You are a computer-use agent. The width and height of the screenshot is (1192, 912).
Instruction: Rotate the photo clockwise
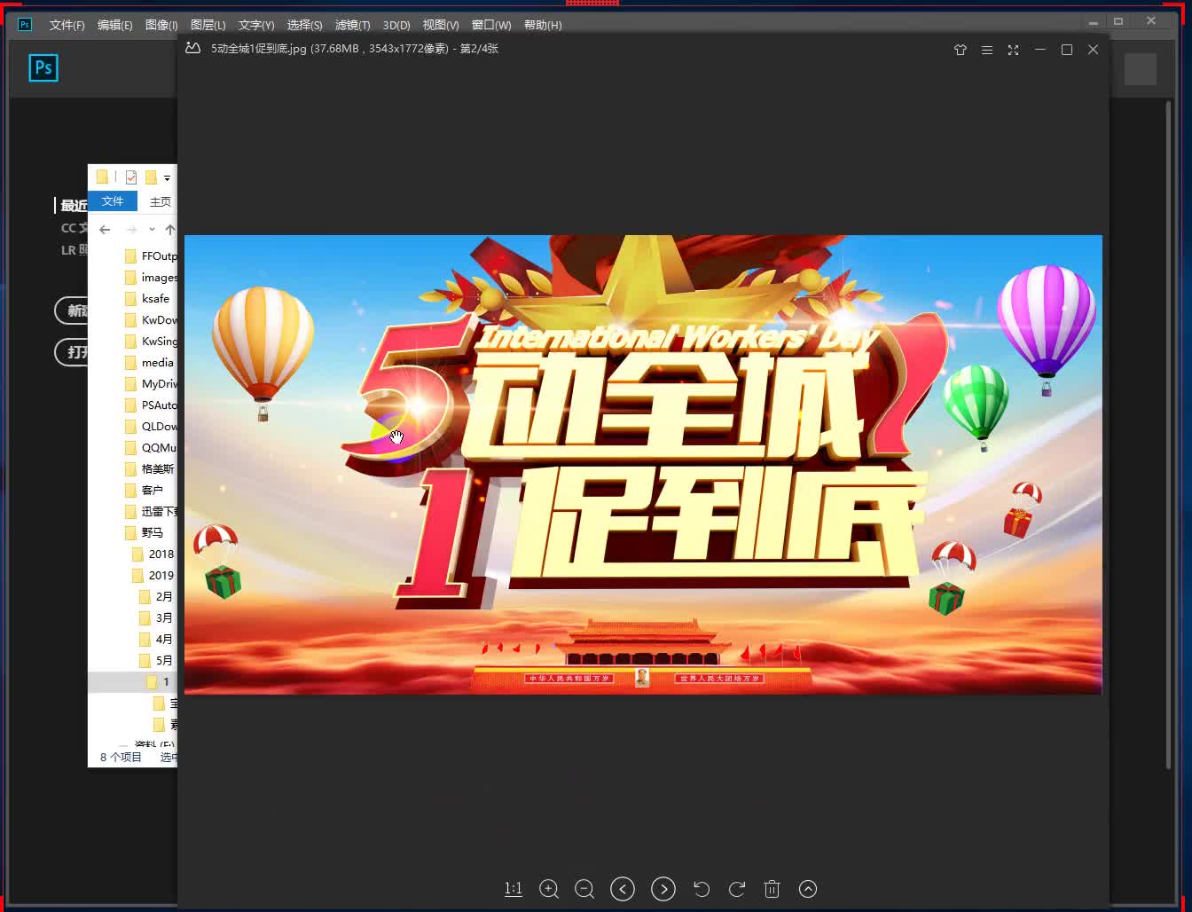(x=736, y=889)
